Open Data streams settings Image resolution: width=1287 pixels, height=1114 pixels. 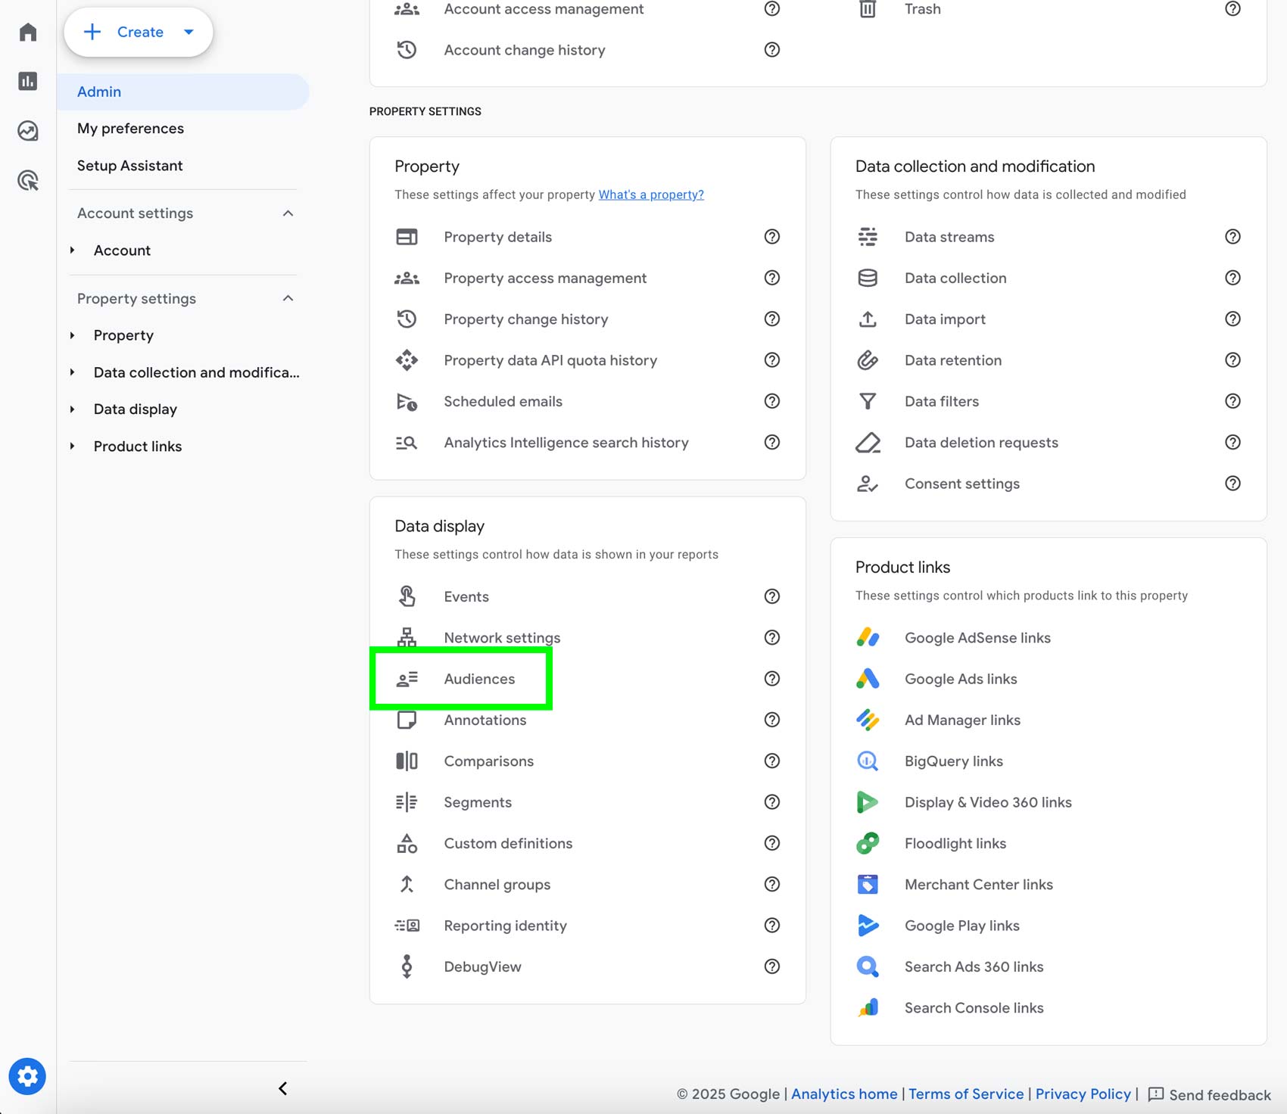pyautogui.click(x=949, y=236)
